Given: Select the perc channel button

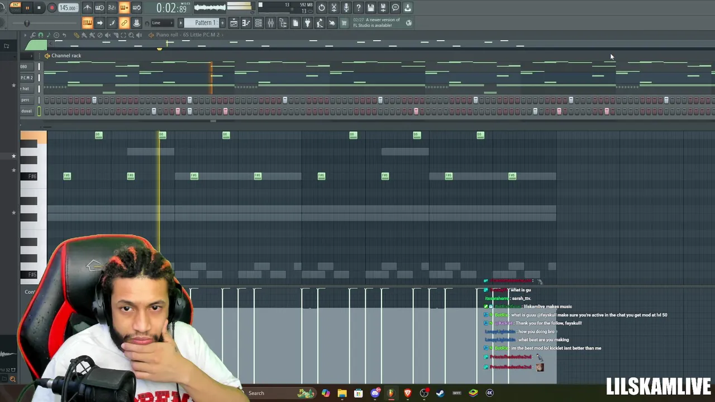Looking at the screenshot, I should [x=26, y=100].
